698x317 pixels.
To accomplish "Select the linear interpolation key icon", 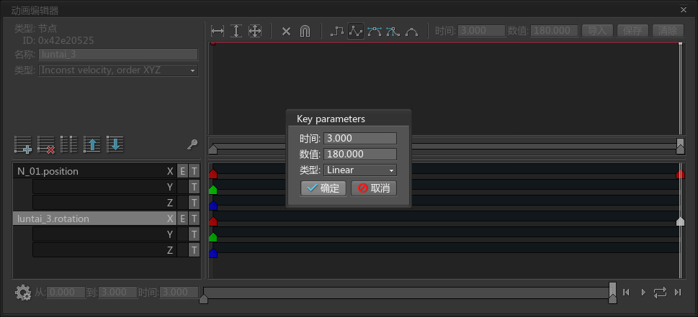I will [x=356, y=31].
